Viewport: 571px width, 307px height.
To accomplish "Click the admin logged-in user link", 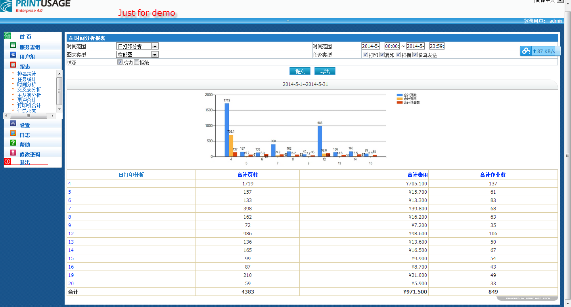I will [556, 21].
